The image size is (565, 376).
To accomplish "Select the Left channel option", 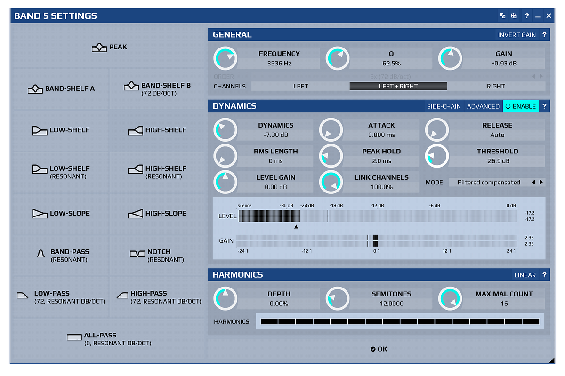I will coord(300,86).
